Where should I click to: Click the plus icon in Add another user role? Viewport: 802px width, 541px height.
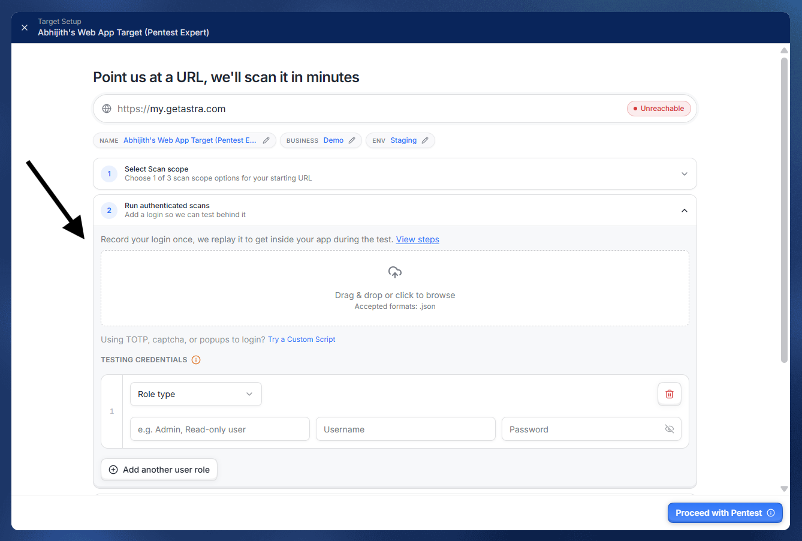pyautogui.click(x=113, y=470)
